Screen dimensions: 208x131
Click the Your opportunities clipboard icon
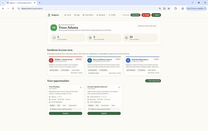[x=90, y=38]
